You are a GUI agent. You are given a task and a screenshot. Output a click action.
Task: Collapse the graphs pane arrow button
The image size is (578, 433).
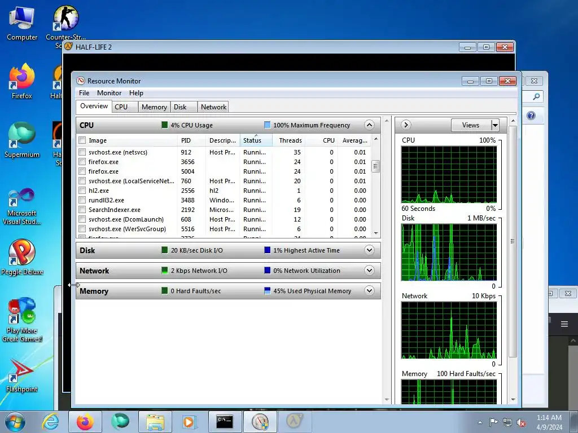pos(406,125)
